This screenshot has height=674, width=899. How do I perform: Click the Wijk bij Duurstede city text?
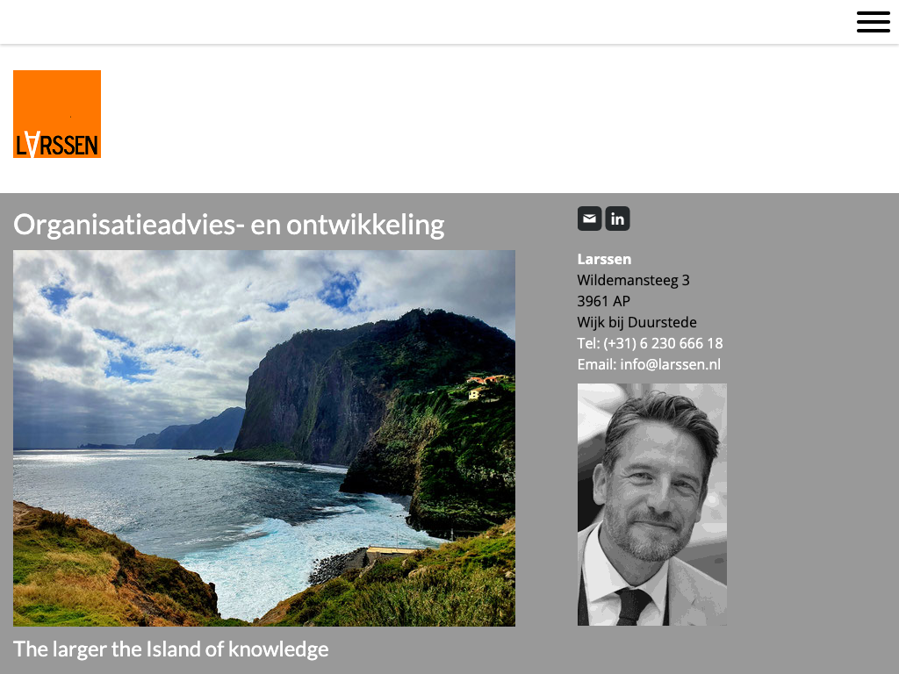pos(637,322)
